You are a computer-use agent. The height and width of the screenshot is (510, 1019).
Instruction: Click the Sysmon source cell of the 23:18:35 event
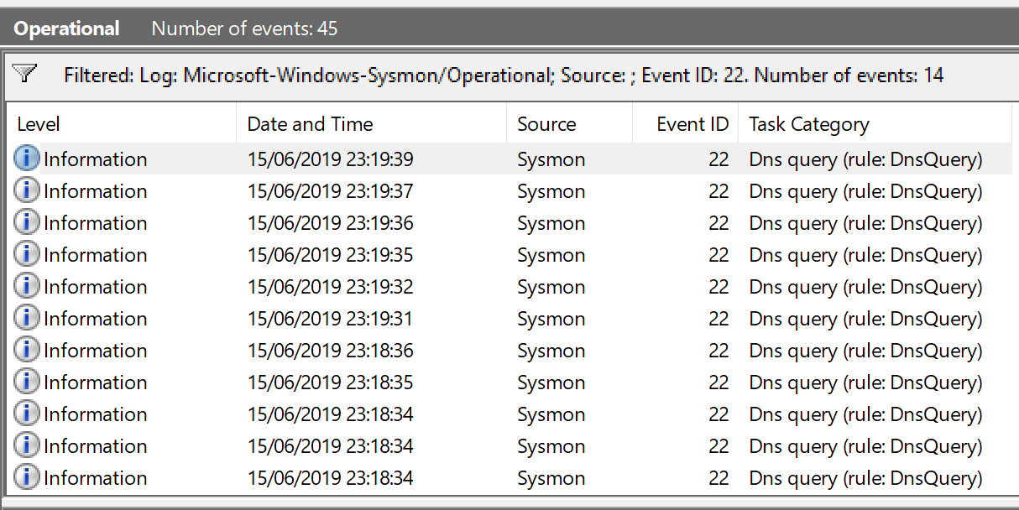tap(551, 382)
